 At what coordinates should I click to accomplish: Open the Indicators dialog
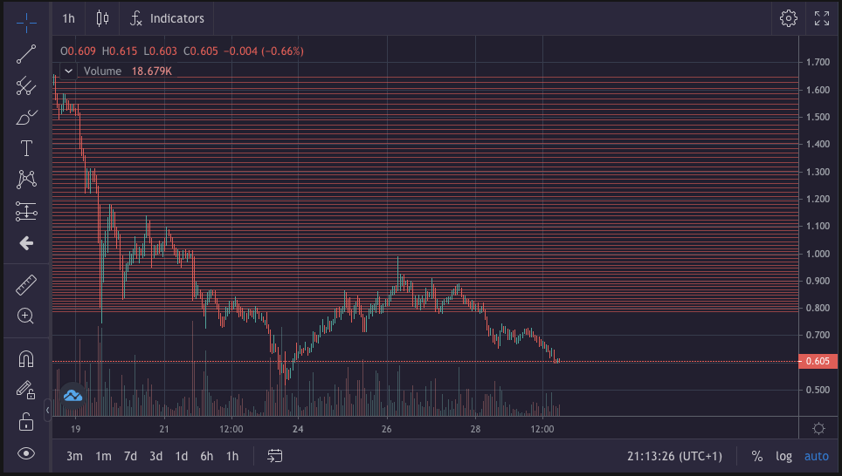(167, 19)
